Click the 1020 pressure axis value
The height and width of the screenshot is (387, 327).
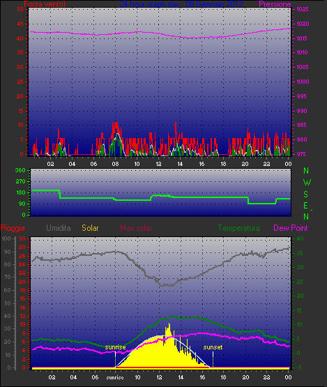pyautogui.click(x=303, y=24)
